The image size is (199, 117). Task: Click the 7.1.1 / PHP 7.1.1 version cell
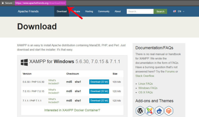[x=32, y=101]
